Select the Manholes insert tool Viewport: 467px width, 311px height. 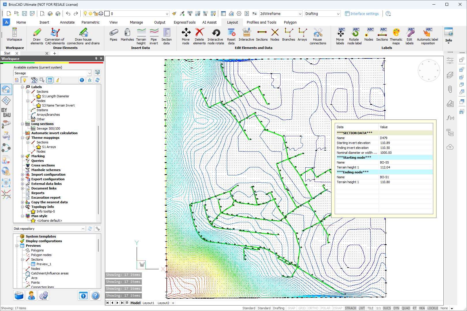[127, 36]
